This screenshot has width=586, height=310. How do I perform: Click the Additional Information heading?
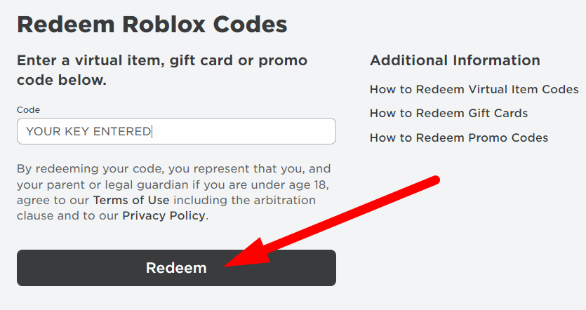(x=455, y=60)
